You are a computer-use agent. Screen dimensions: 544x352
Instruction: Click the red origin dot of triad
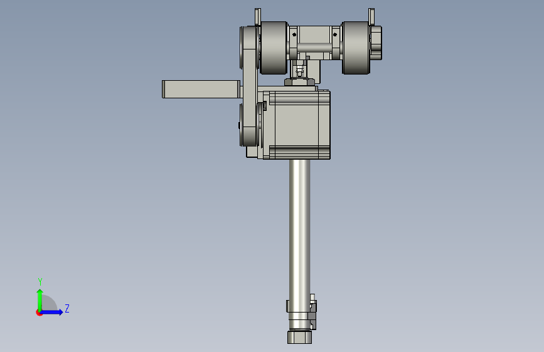click(39, 313)
